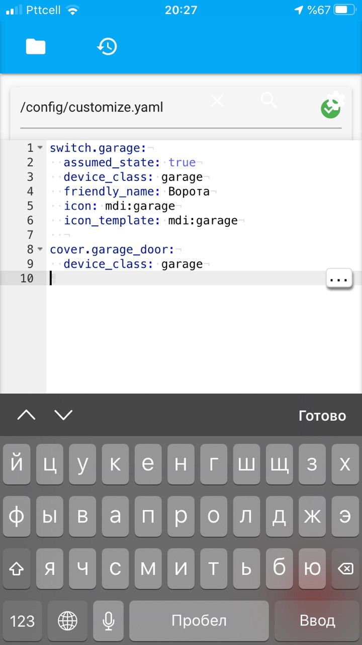Jump to next field with down chevron
The height and width of the screenshot is (645, 362).
(x=63, y=415)
